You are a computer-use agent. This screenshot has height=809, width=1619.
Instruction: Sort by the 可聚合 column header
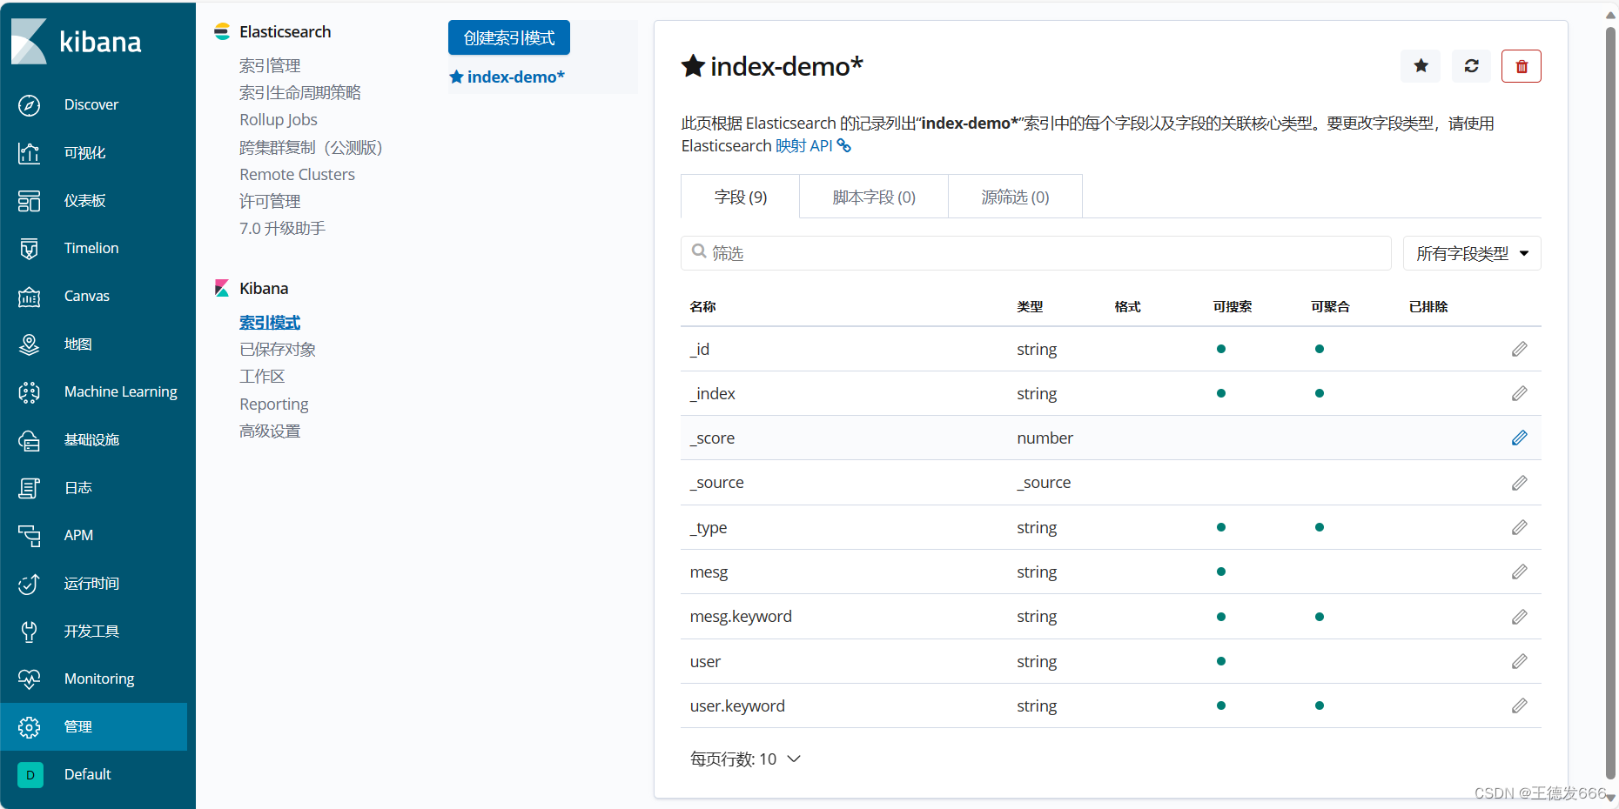[1330, 306]
